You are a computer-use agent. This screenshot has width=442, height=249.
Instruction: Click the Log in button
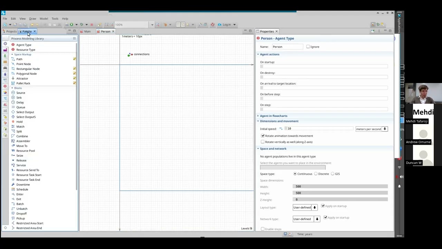(x=227, y=25)
